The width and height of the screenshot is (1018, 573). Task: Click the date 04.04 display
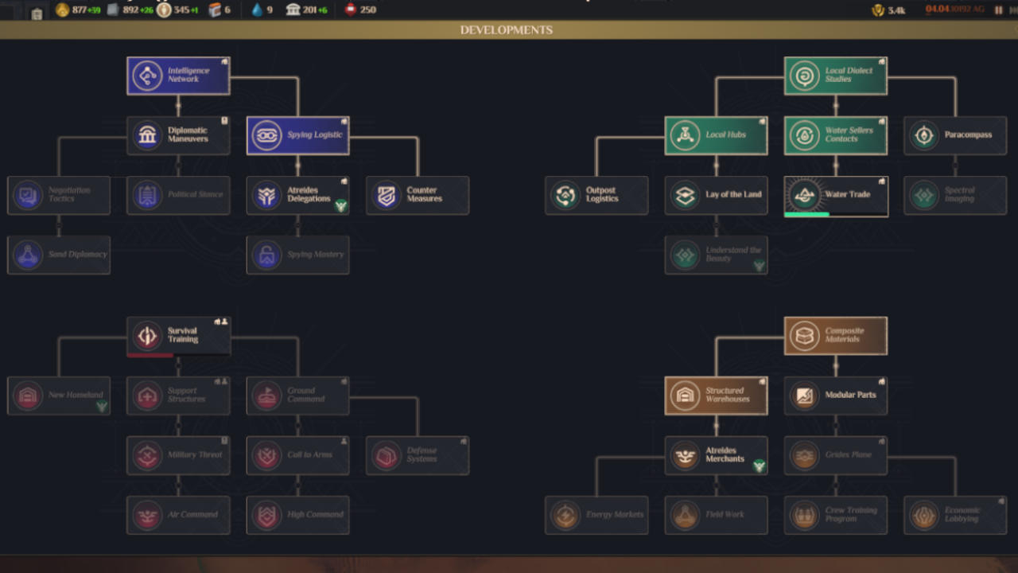[x=954, y=10]
